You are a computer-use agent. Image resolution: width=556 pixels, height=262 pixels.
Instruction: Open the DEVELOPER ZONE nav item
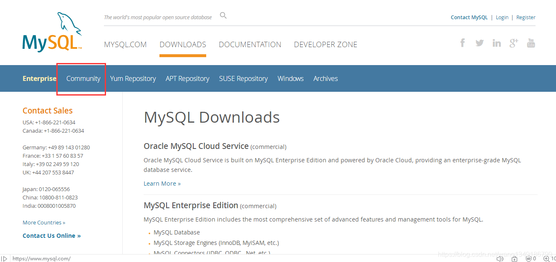tap(326, 45)
